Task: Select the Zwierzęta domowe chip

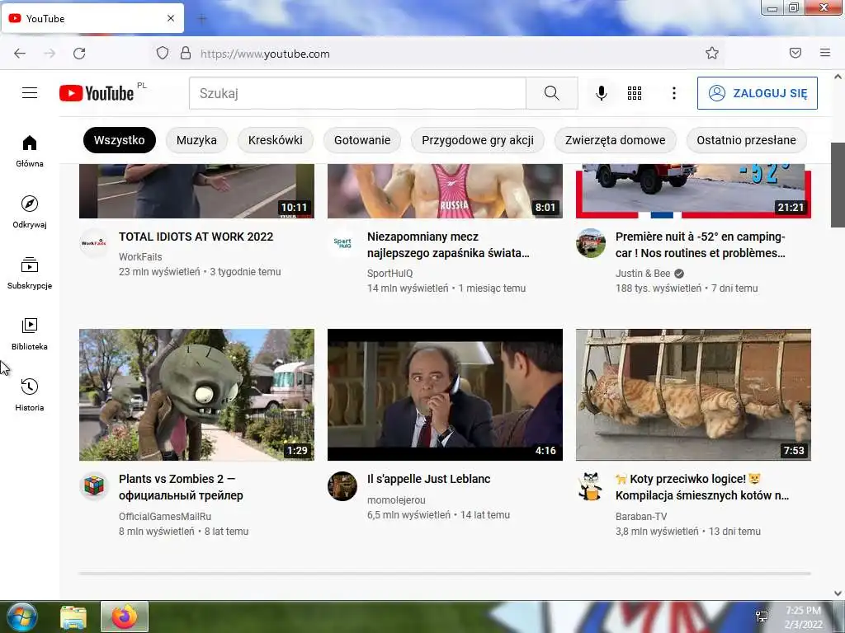Action: [x=615, y=140]
